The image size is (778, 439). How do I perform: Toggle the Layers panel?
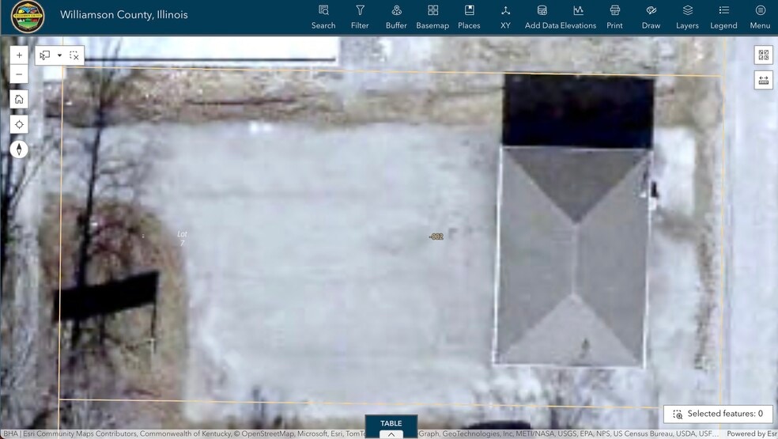pos(687,17)
